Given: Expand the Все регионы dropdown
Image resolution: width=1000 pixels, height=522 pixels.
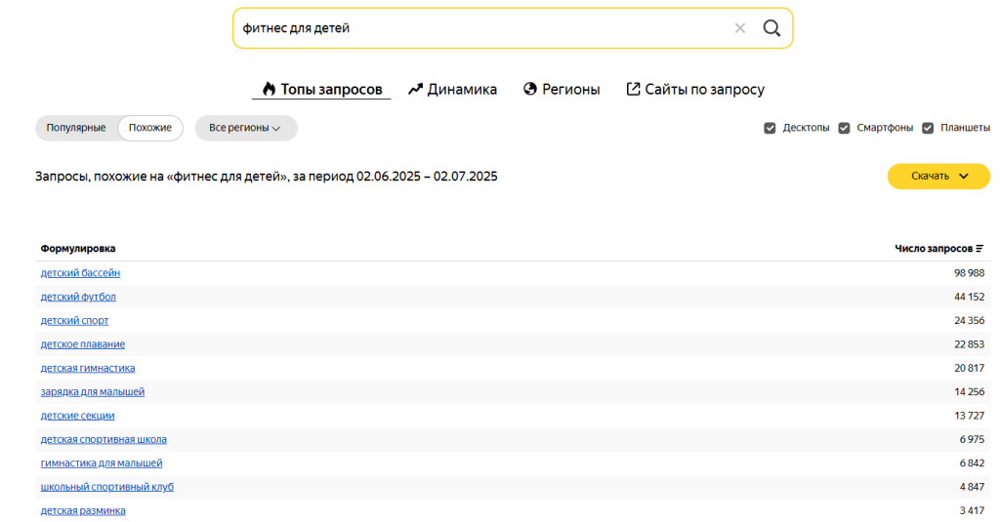Looking at the screenshot, I should click(245, 128).
